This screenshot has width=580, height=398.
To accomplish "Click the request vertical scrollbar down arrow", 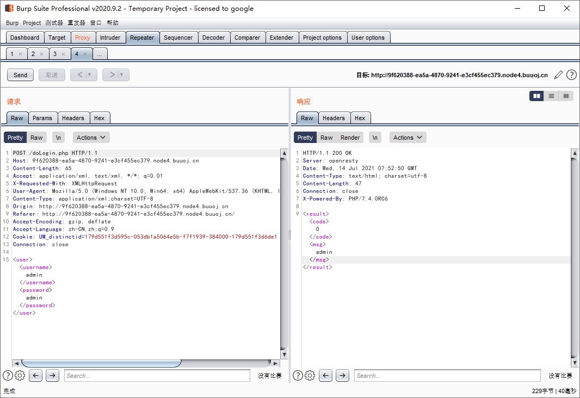I will click(284, 355).
